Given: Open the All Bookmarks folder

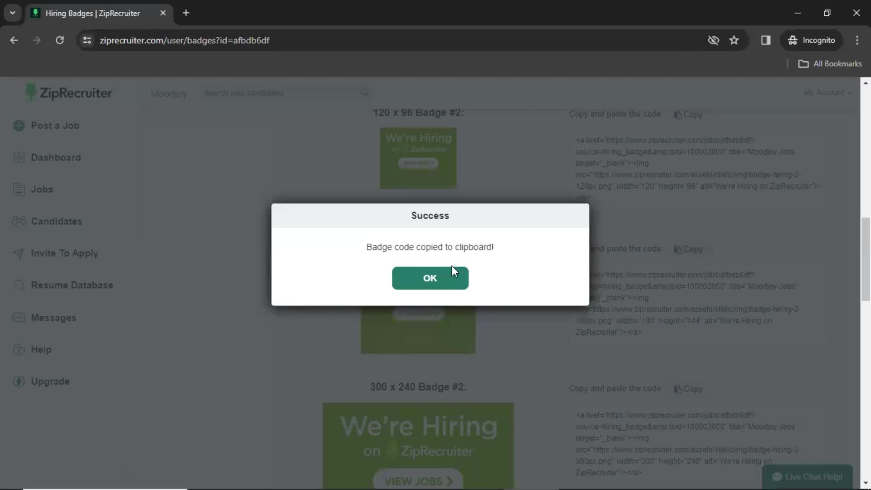Looking at the screenshot, I should click(830, 64).
